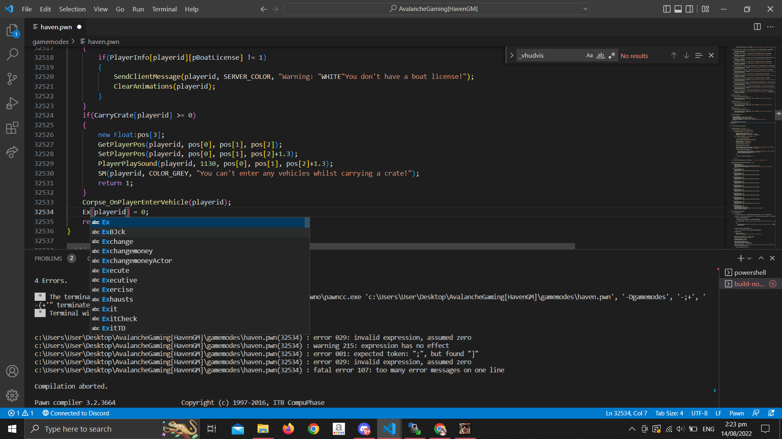Click the gamemodes breadcrumb
The height and width of the screenshot is (439, 782).
[51, 41]
